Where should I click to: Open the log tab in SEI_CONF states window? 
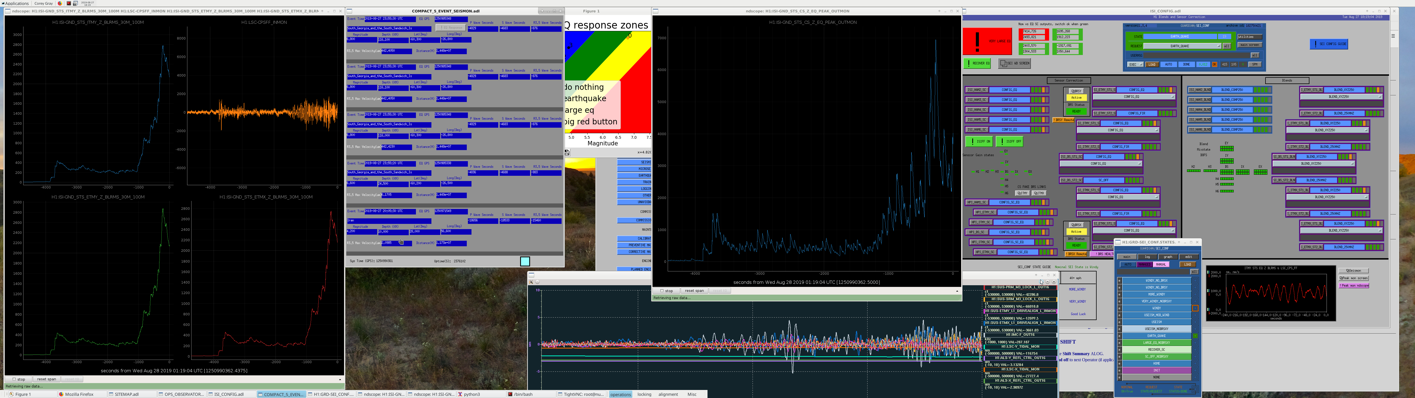click(1147, 257)
